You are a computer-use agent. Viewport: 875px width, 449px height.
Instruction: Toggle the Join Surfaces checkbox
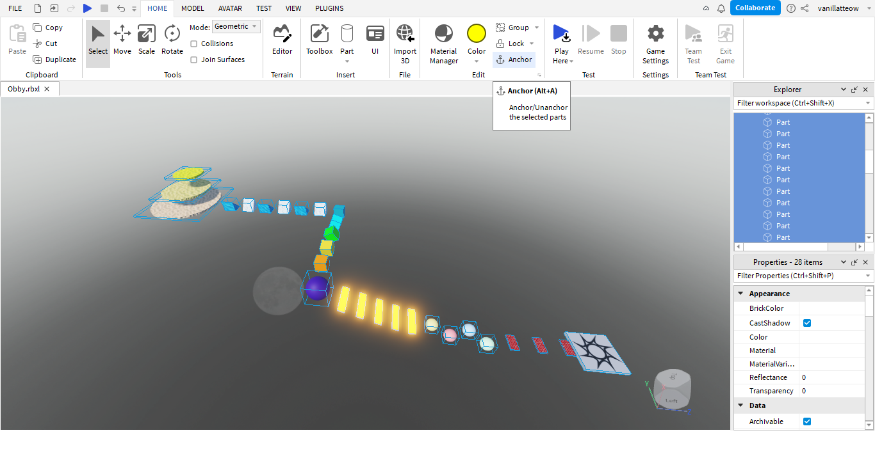coord(194,59)
